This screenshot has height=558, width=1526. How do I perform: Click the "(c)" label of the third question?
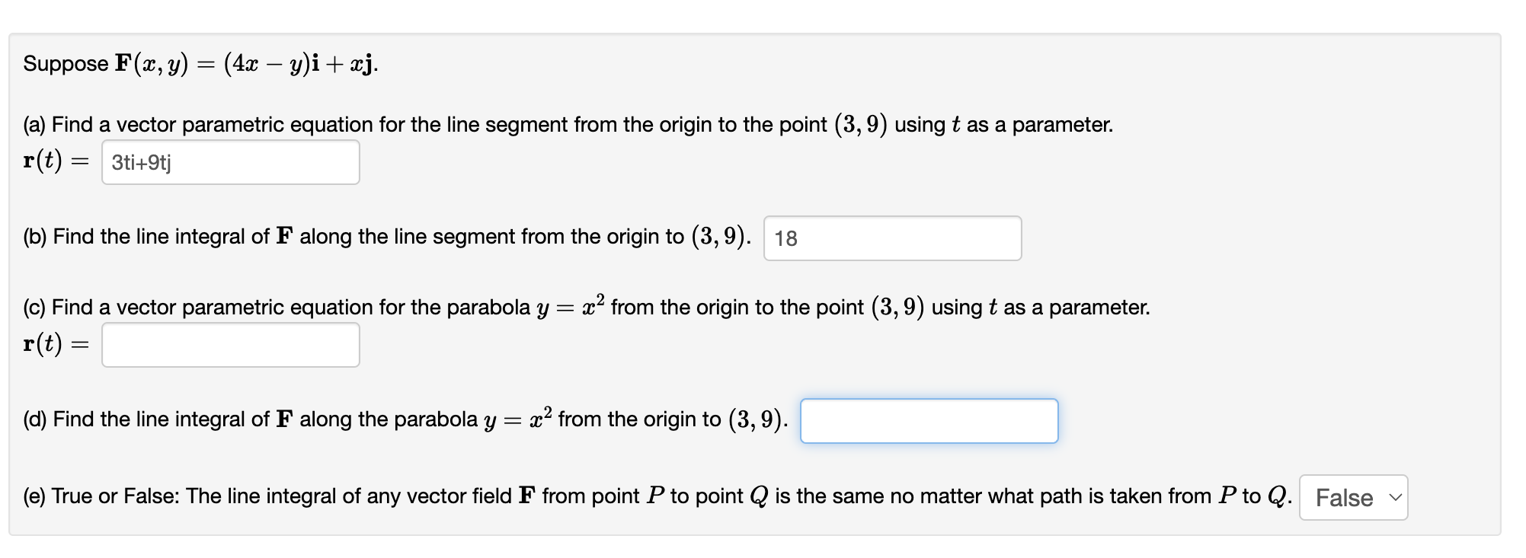click(x=34, y=308)
